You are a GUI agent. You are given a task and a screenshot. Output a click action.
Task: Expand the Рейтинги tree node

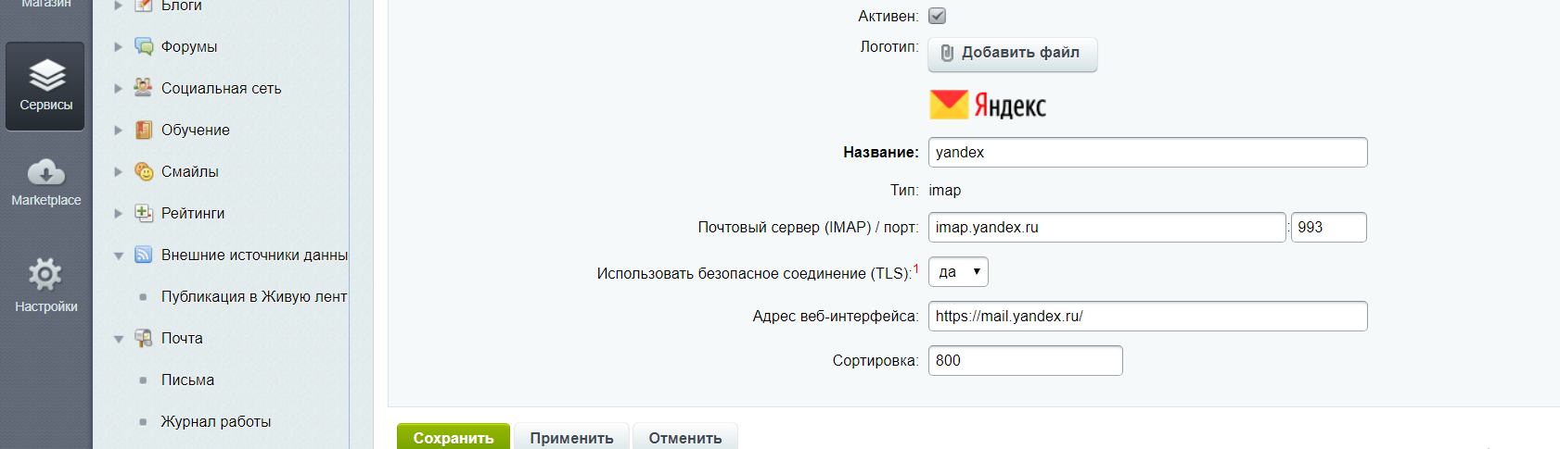click(x=118, y=213)
